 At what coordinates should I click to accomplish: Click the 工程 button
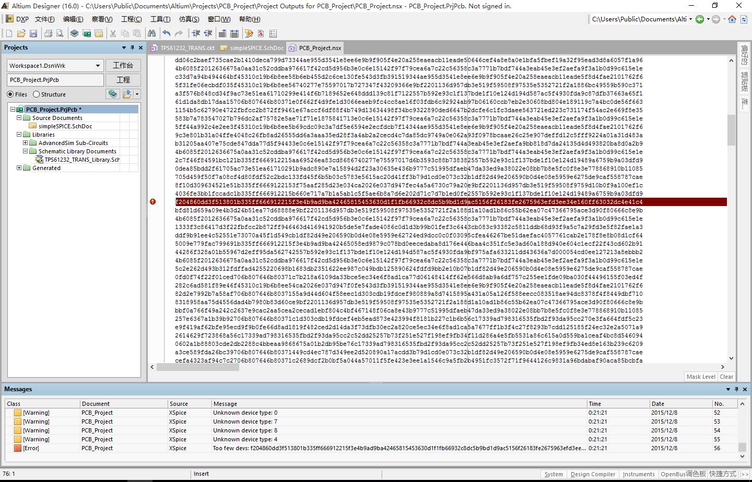(x=123, y=80)
